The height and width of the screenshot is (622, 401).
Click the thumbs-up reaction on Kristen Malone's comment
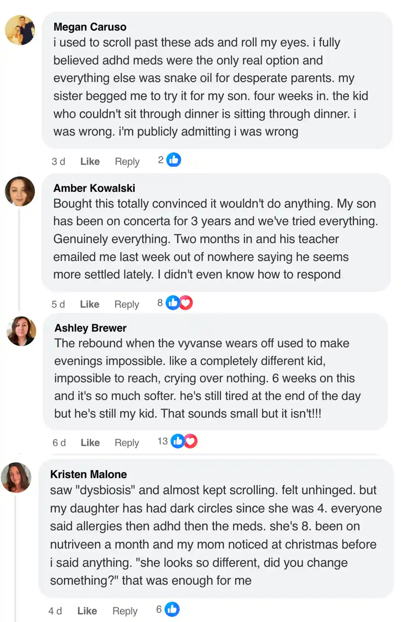(172, 609)
